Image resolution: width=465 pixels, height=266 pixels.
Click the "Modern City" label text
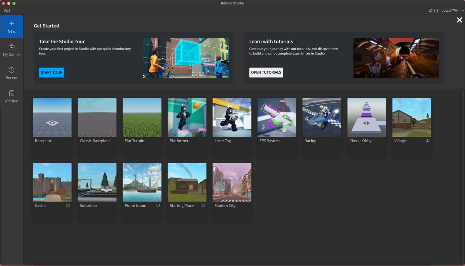coord(225,206)
